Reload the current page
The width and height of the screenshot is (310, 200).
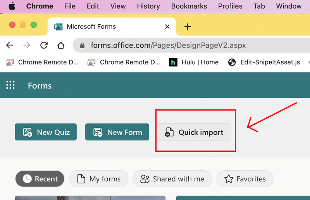44,45
